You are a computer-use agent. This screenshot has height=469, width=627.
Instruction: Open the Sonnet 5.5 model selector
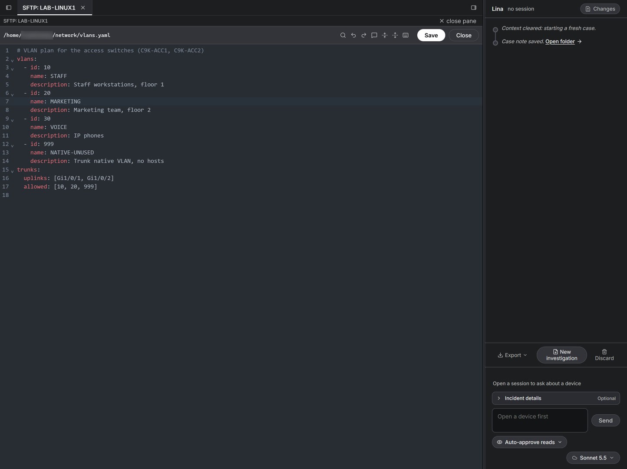click(593, 458)
